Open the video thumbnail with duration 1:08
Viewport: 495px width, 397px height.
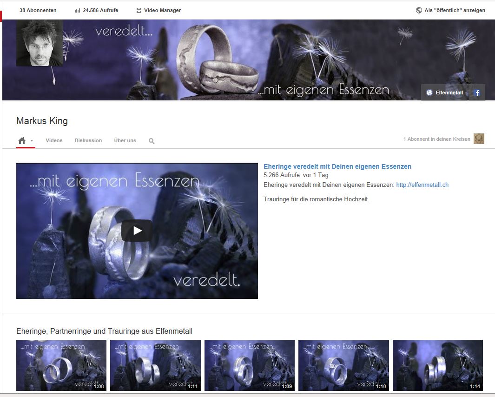point(61,365)
